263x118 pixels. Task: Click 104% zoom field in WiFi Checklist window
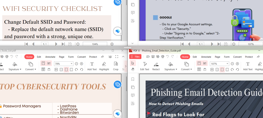click(95, 44)
